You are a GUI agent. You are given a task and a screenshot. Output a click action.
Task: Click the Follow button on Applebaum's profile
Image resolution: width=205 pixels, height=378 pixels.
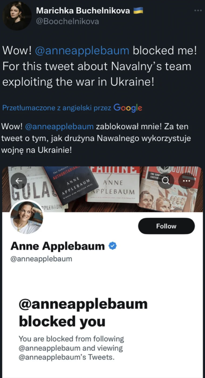pos(166,226)
